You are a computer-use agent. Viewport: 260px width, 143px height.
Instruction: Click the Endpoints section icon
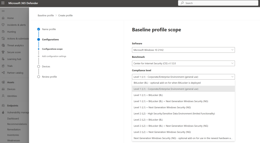[x=3, y=106]
